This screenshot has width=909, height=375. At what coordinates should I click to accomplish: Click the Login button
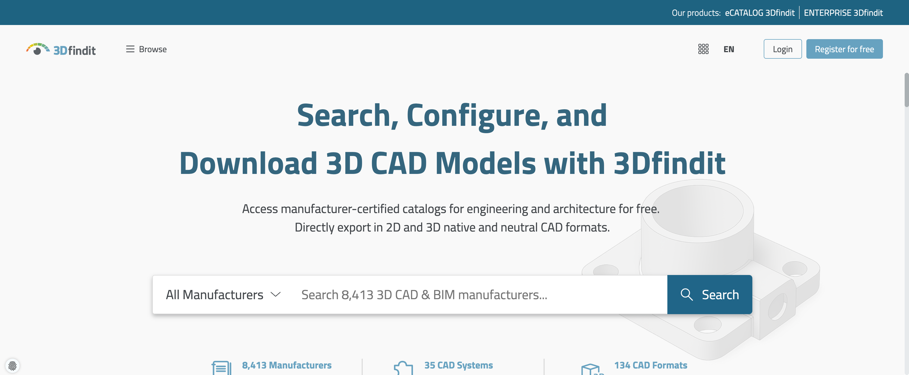click(x=783, y=49)
